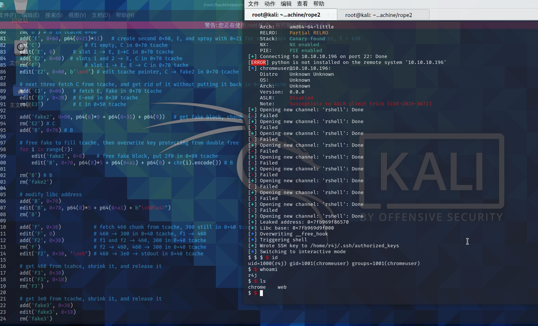Click 'amd64-64-little' arch value
538x326 pixels.
coord(312,27)
